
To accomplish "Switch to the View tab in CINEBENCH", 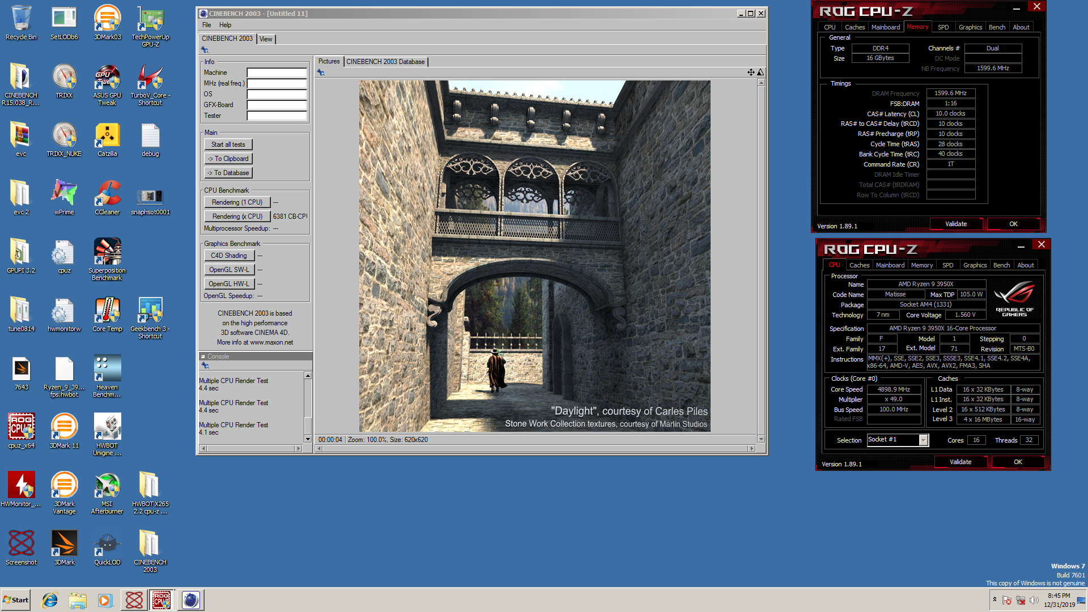I will pos(266,39).
